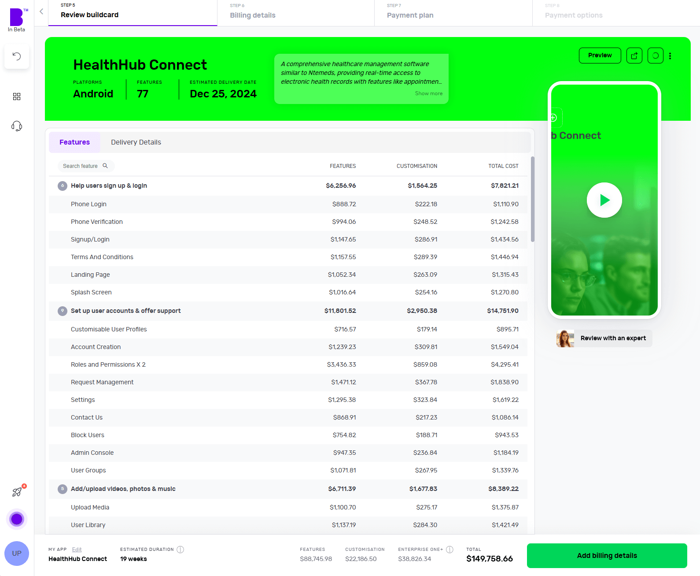The image size is (700, 576).
Task: Go to Step 8 Payment options
Action: click(x=616, y=12)
